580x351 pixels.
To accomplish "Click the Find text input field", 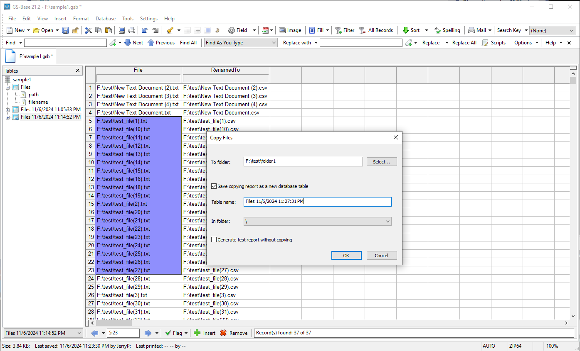I will pos(65,43).
